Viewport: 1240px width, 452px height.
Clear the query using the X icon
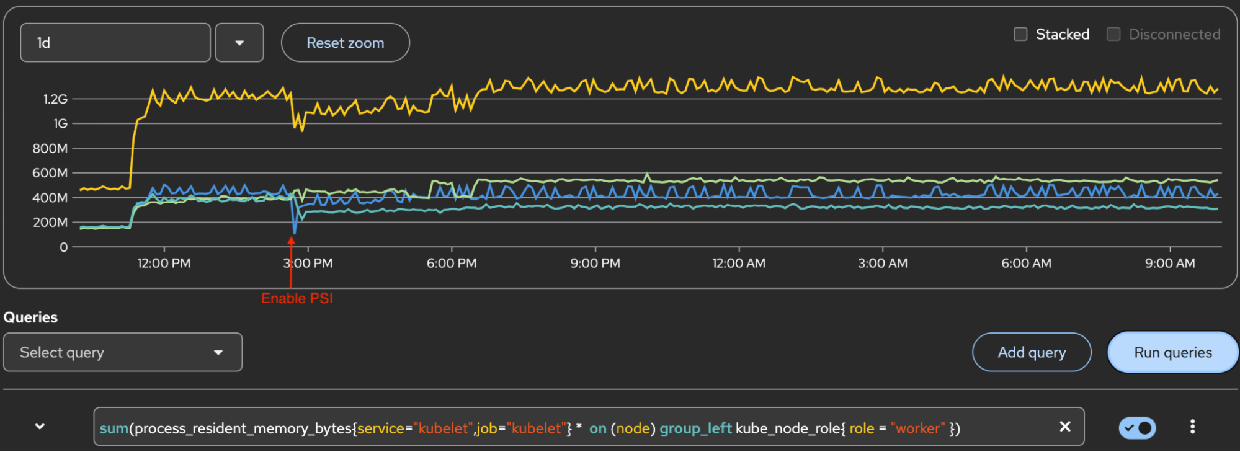(1064, 427)
